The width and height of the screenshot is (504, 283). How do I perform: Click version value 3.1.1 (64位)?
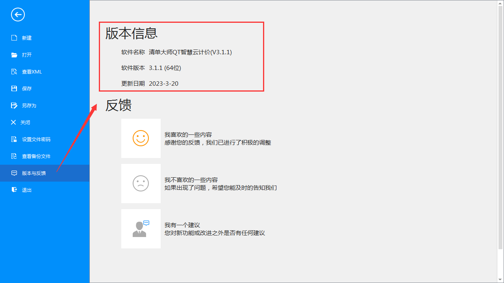pyautogui.click(x=165, y=68)
